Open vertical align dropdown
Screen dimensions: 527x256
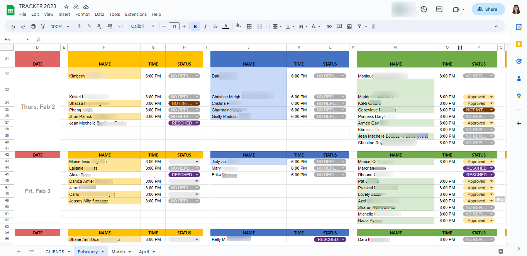290,27
